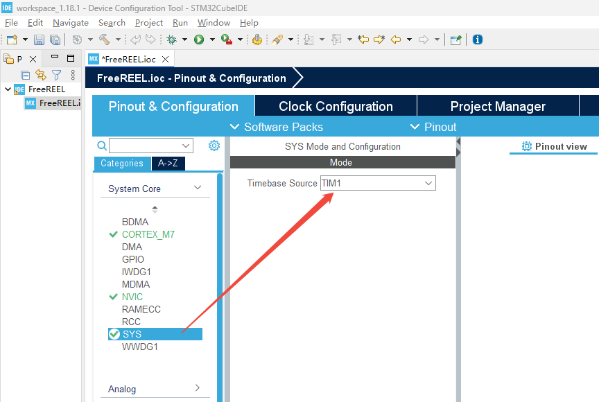Open Timebase Source TIM1 dropdown

tap(378, 183)
